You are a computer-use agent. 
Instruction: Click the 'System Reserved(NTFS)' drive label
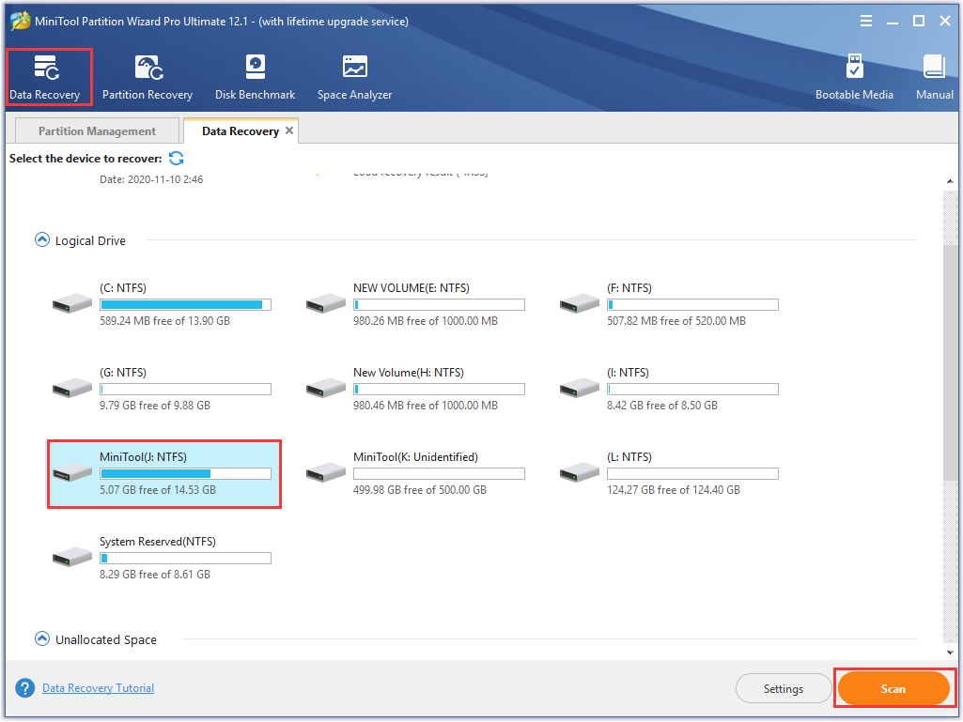158,542
